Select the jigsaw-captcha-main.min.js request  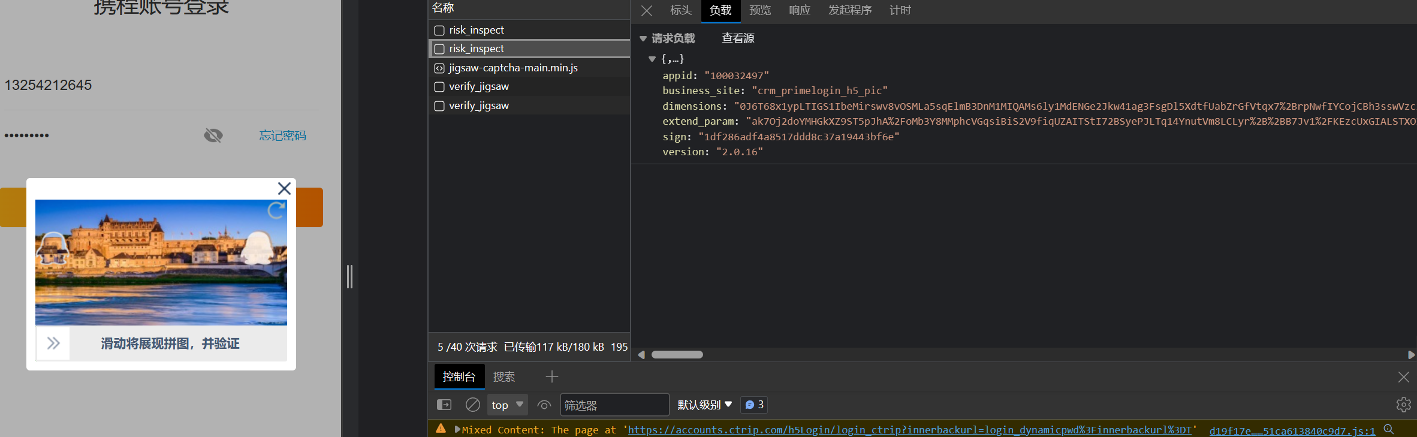pos(529,68)
